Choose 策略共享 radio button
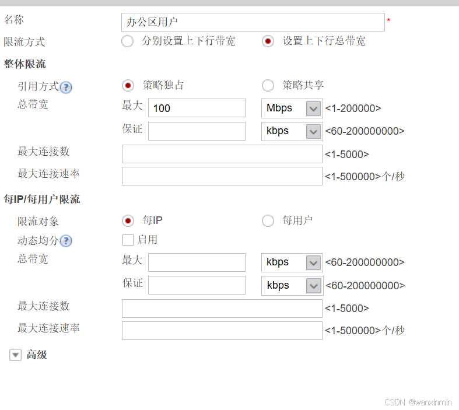This screenshot has width=459, height=410. click(x=268, y=86)
